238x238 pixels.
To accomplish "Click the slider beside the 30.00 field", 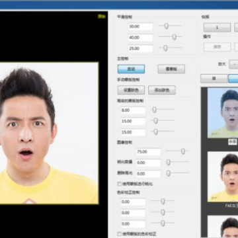I will (170, 26).
